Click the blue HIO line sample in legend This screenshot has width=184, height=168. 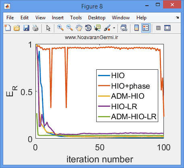104,76
